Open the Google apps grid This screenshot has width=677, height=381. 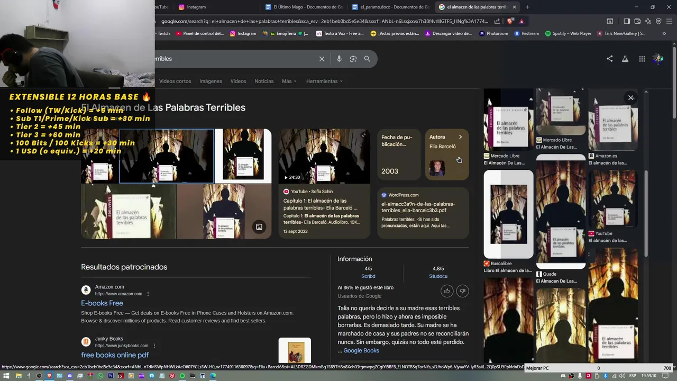click(x=642, y=59)
